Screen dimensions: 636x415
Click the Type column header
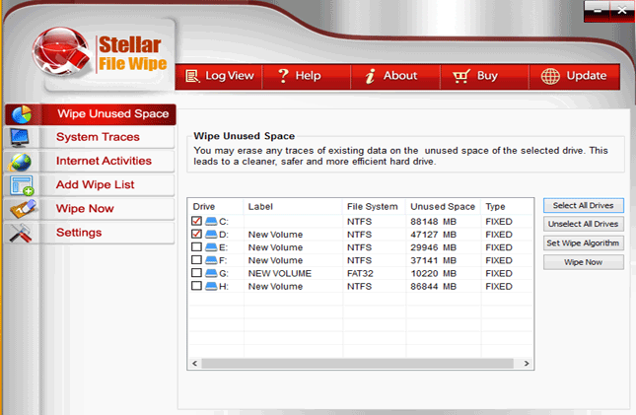click(x=506, y=206)
